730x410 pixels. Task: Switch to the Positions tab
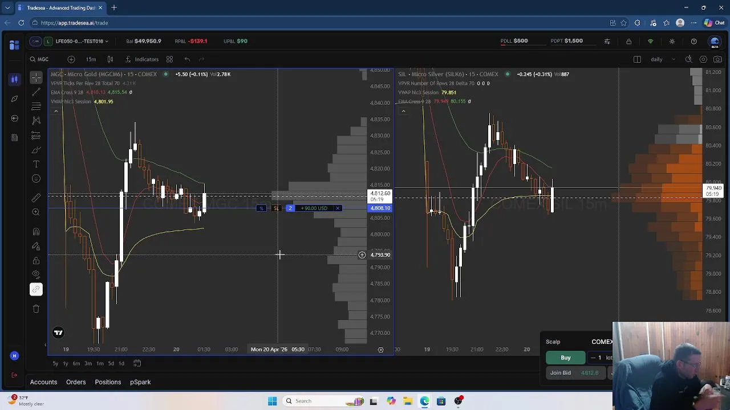(x=108, y=382)
